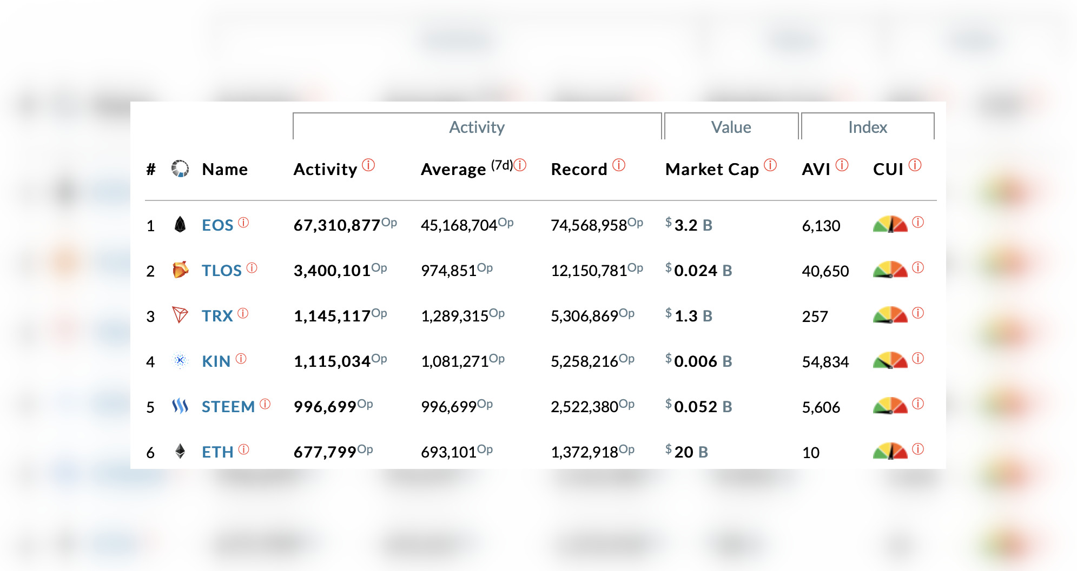
Task: Open the TRX coin link
Action: pos(217,316)
